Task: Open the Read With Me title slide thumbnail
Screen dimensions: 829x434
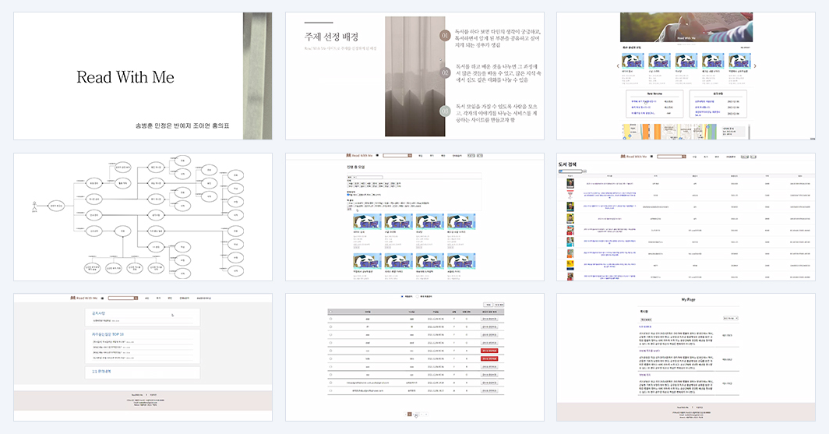Action: click(x=143, y=76)
